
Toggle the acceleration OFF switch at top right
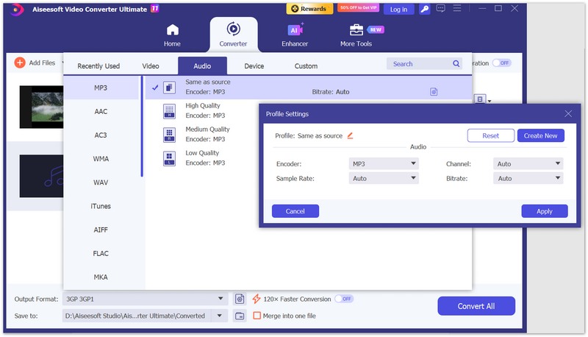[502, 63]
